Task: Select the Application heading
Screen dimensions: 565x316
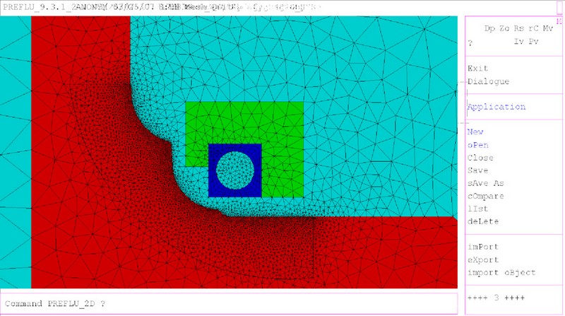Action: tap(496, 107)
